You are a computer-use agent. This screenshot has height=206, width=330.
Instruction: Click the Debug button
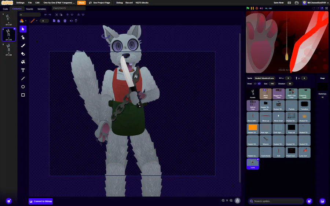pos(120,3)
